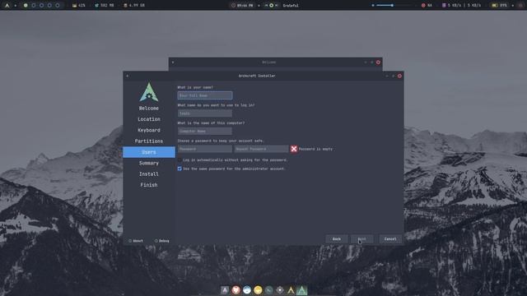Switch to the fourth workspace circle
Viewport: 527px width, 296px height.
pos(49,6)
